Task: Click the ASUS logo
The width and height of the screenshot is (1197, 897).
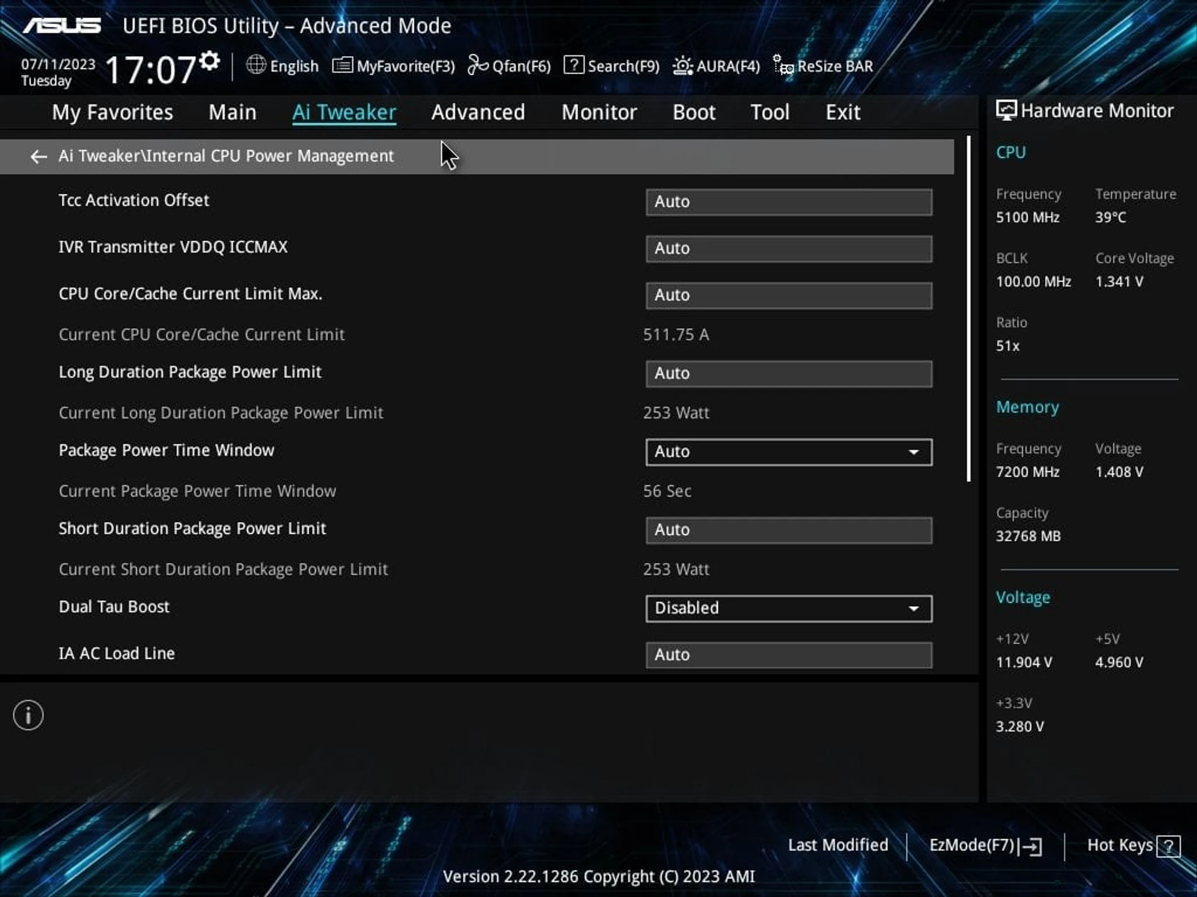Action: (x=62, y=26)
